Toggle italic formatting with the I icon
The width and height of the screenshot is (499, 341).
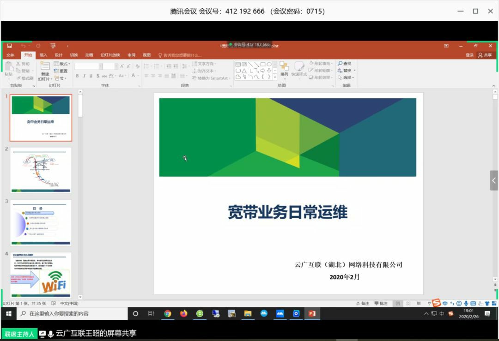[x=85, y=75]
